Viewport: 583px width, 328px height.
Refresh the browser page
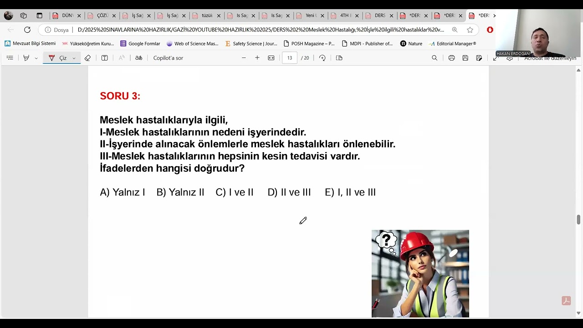coord(27,30)
